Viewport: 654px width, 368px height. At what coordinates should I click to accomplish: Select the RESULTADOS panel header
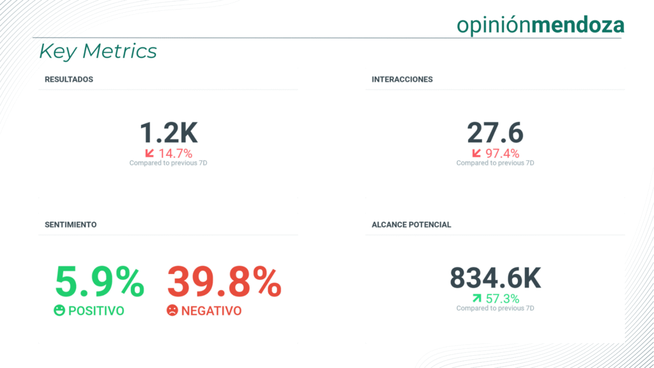[69, 80]
